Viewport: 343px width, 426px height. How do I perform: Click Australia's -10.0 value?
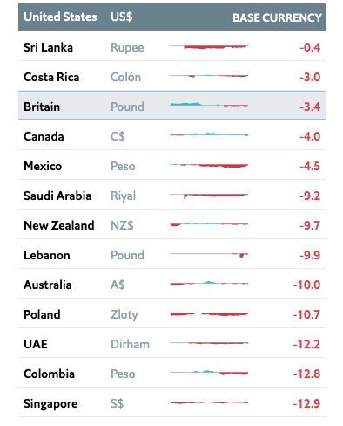[x=306, y=285]
